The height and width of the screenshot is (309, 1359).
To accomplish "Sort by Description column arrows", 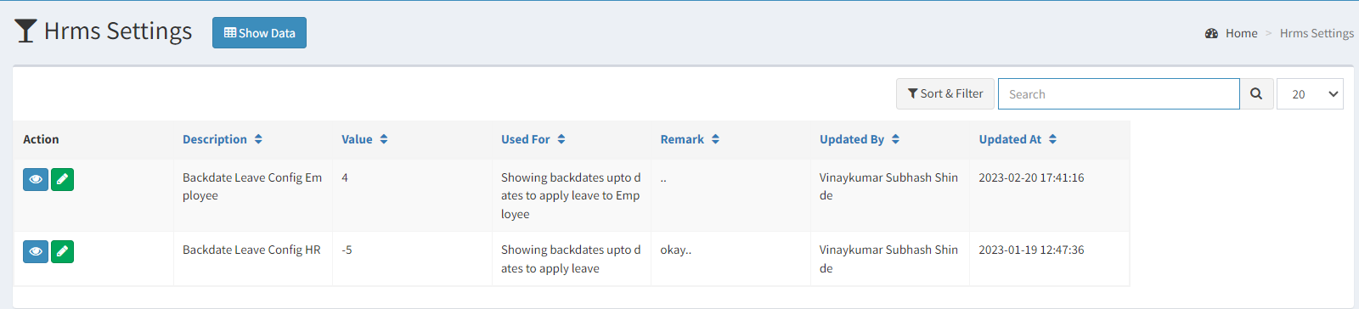I will (x=258, y=139).
